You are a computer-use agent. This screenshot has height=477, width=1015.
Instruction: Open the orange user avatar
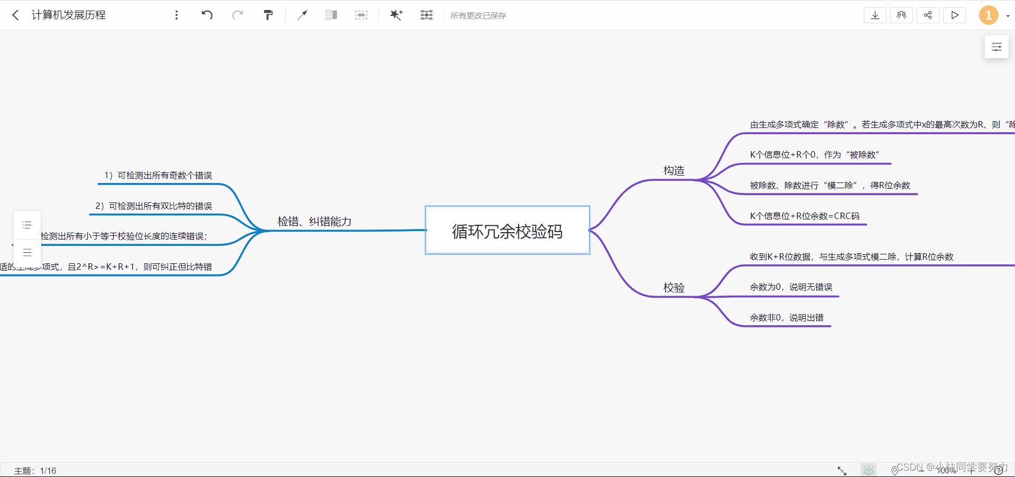tap(989, 15)
